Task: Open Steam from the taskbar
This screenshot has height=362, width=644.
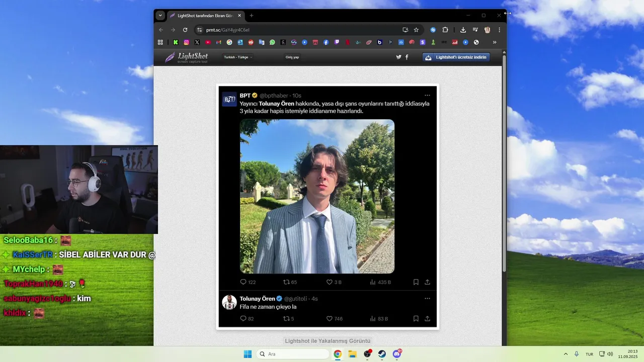Action: tap(382, 354)
